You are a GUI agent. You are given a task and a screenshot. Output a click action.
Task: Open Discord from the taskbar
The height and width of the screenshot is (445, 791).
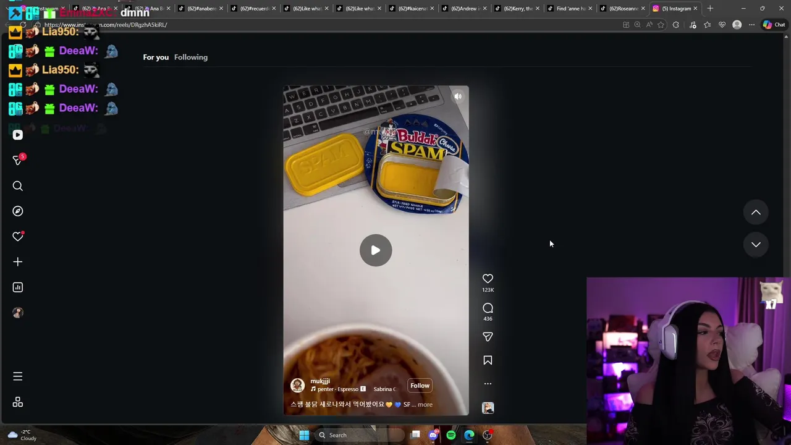433,435
